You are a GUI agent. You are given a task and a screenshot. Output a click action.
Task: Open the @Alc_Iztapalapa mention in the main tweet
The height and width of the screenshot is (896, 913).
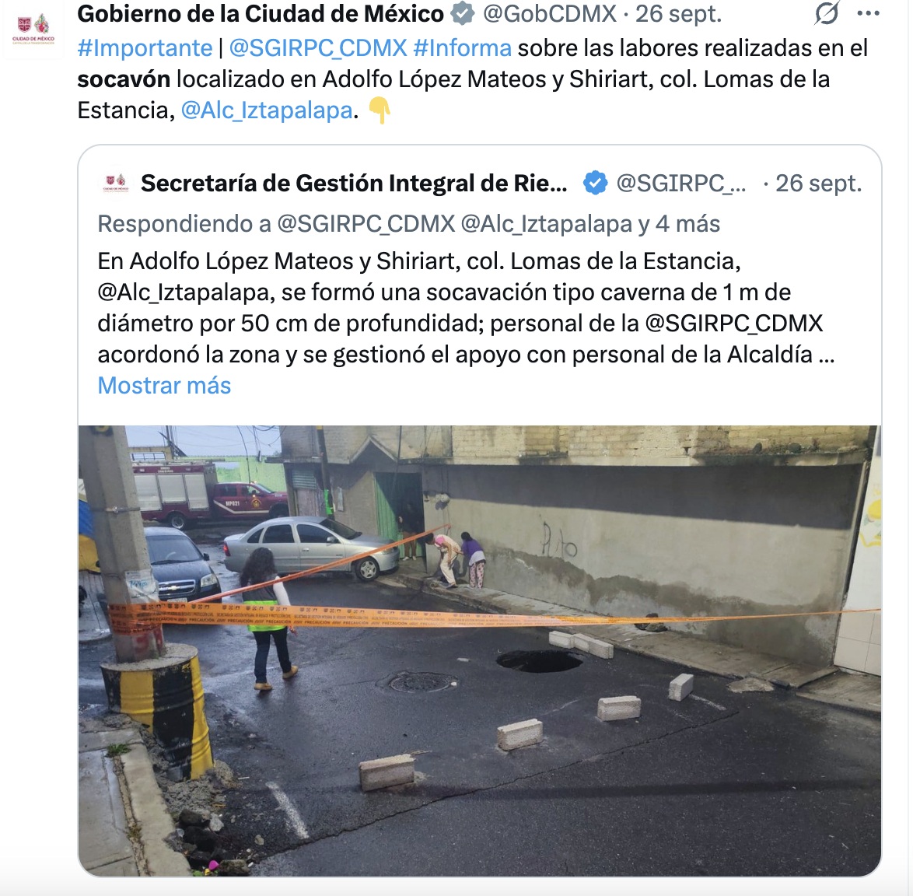(x=268, y=110)
